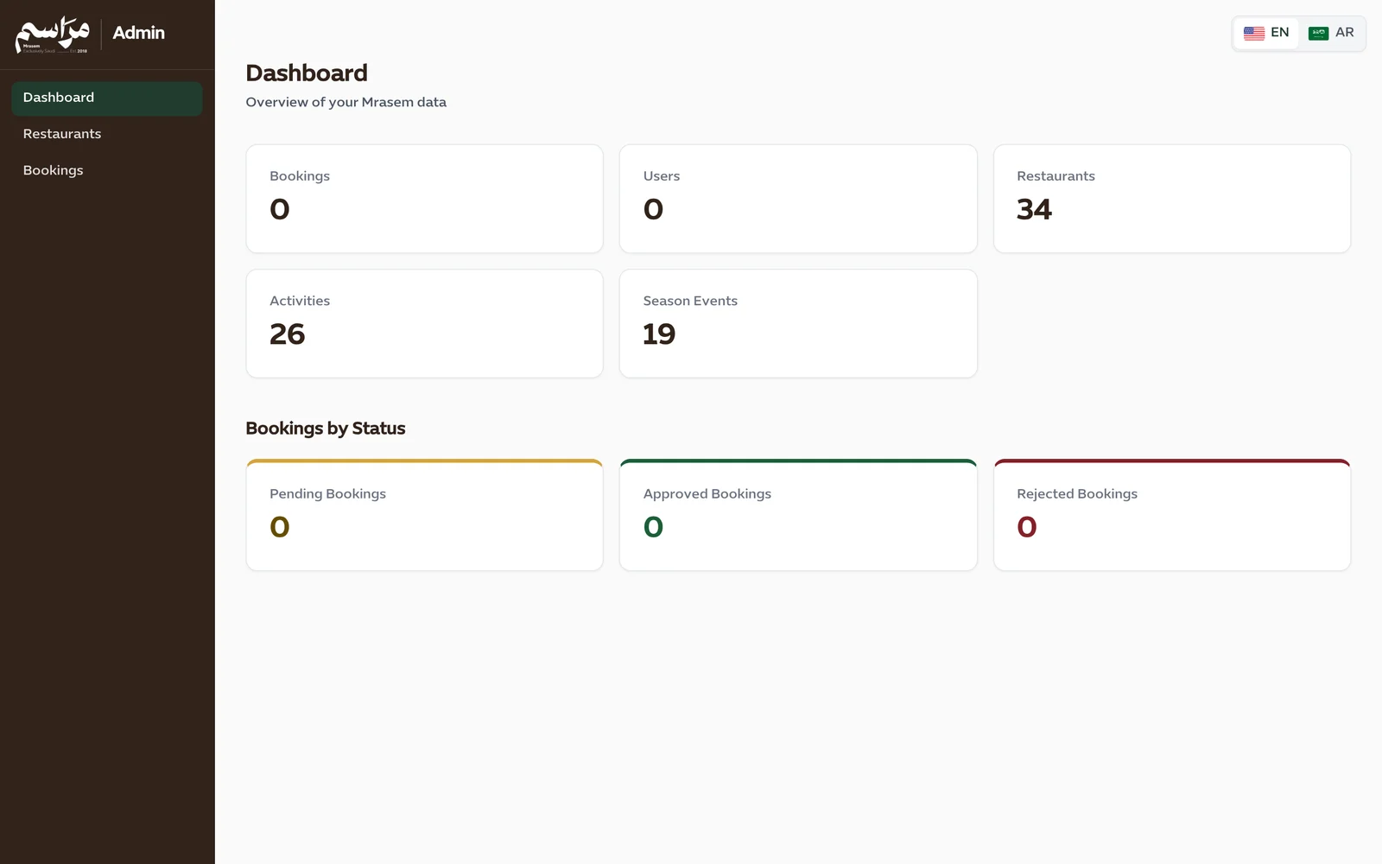Click the Rejected Bookings card

tap(1172, 515)
